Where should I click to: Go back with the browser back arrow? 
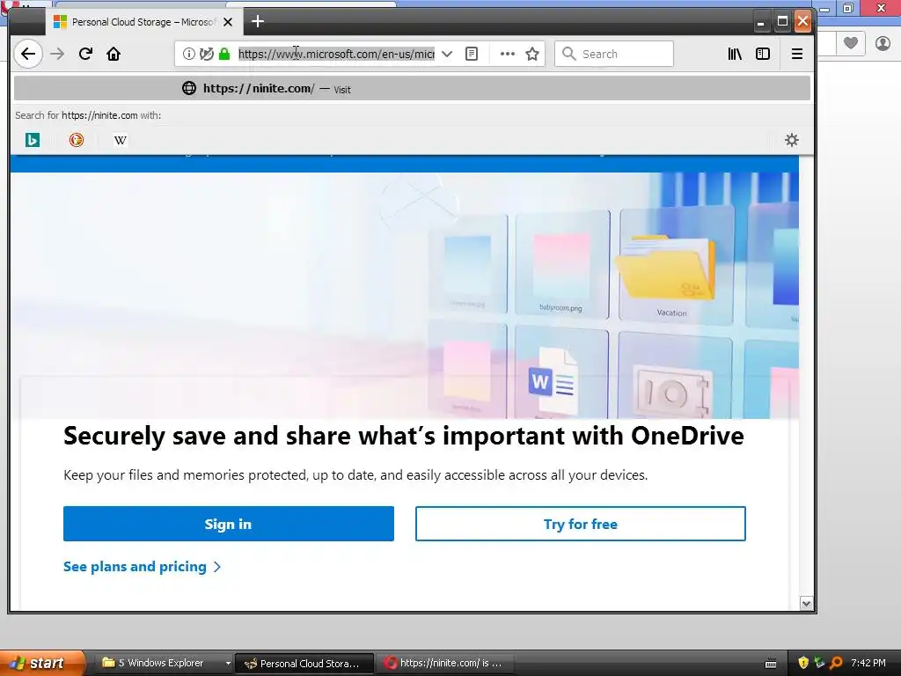tap(28, 54)
